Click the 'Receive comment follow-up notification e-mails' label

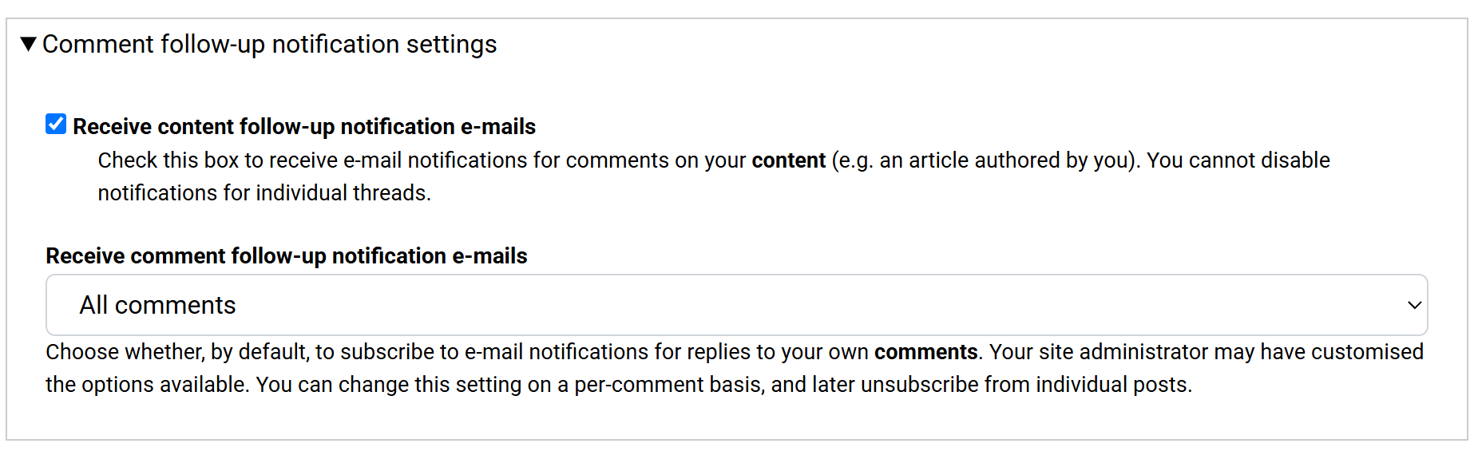pos(286,255)
